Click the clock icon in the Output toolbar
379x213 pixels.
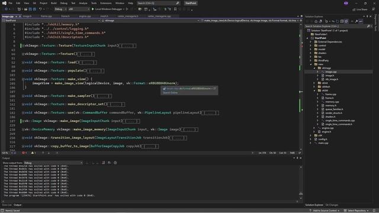(115, 163)
